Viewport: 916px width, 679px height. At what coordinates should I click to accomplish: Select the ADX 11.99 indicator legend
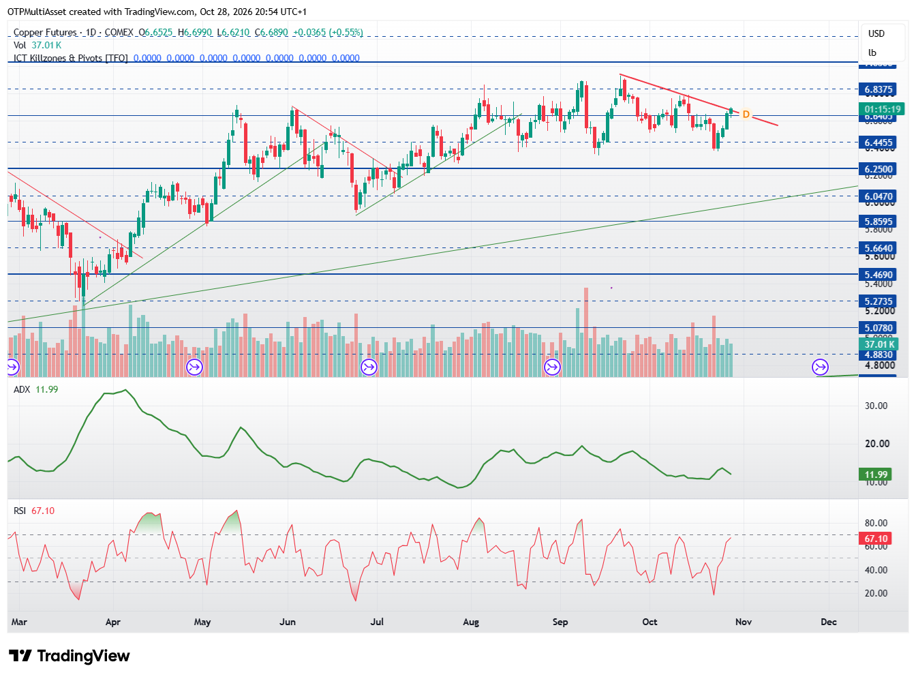(35, 389)
